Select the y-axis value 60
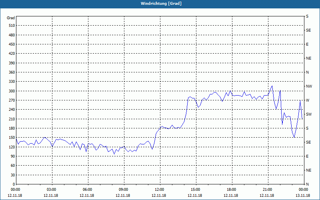The image size is (320, 200). [13, 166]
